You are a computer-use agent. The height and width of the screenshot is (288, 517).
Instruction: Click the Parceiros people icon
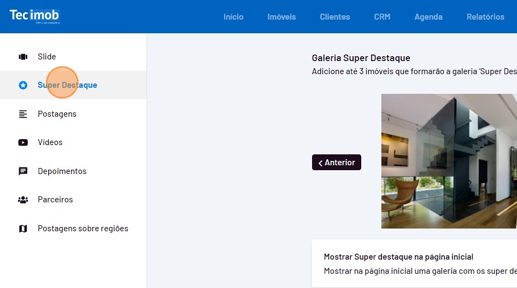23,200
